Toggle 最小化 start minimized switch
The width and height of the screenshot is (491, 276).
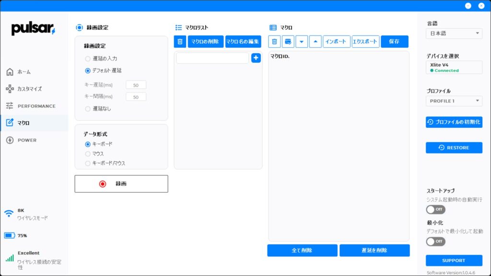click(x=435, y=241)
